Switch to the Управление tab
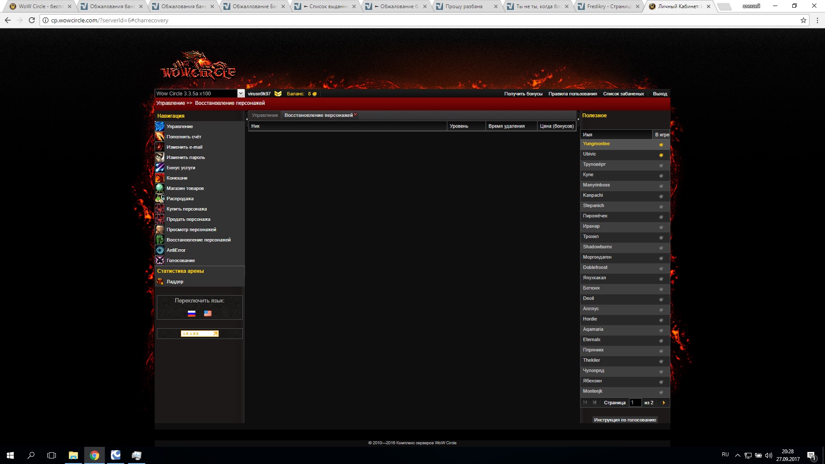 (265, 115)
